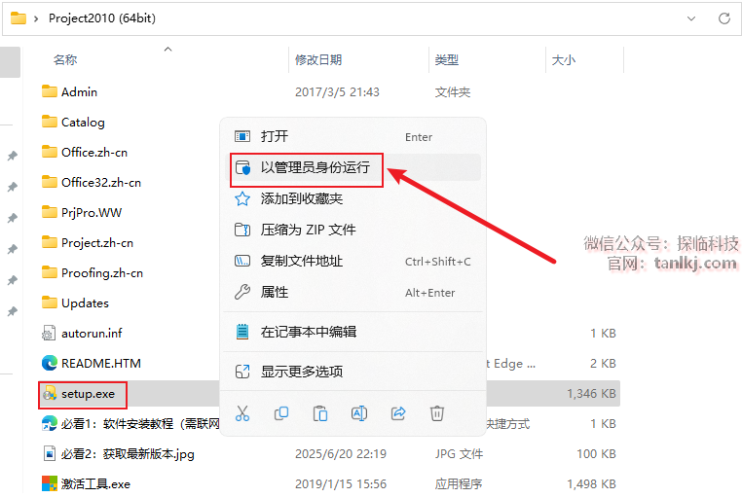Click the Rename icon in context menu

[359, 413]
